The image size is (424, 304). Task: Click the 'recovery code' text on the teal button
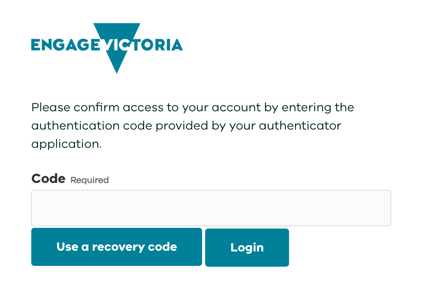pyautogui.click(x=134, y=247)
